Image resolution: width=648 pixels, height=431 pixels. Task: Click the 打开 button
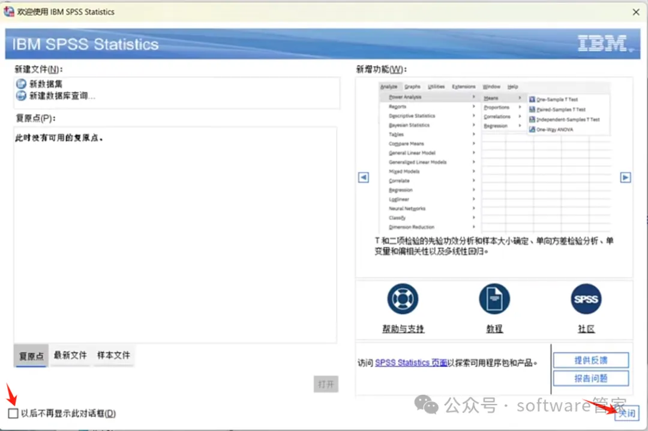point(326,384)
